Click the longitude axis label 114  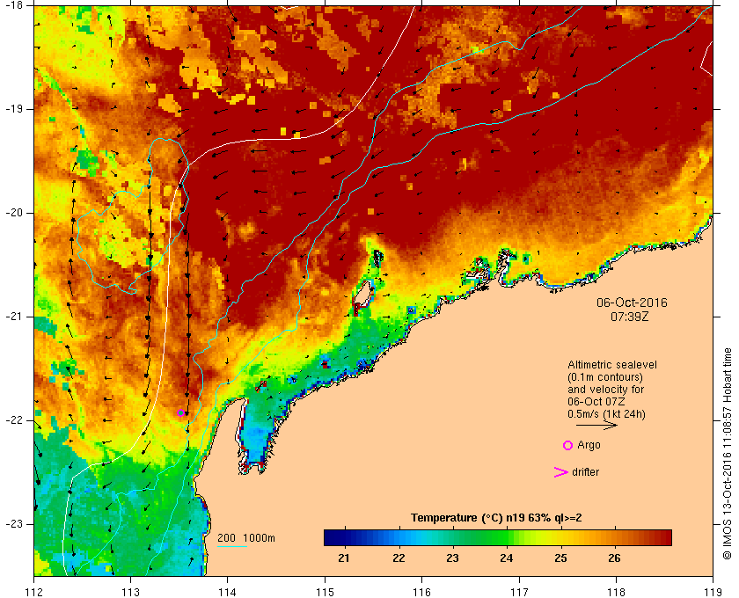click(x=228, y=592)
